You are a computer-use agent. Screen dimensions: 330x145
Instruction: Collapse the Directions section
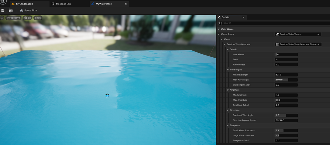coord(228,110)
